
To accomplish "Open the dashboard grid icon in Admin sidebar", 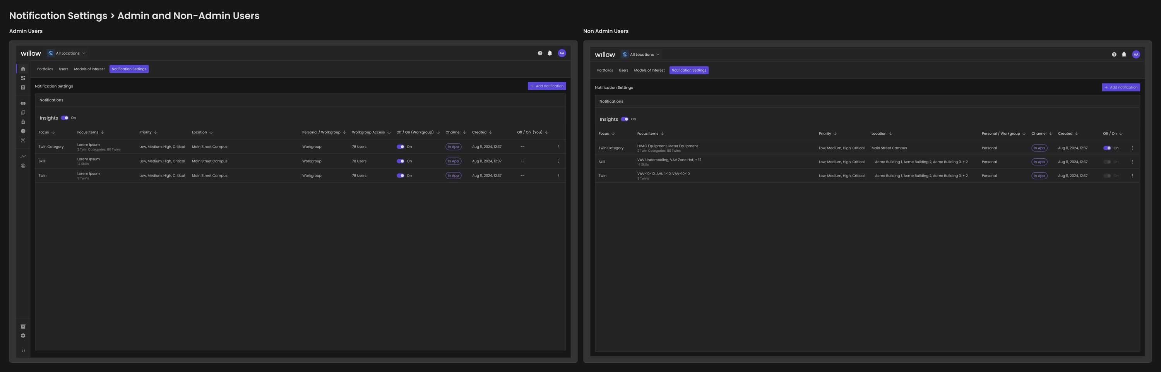I will pos(23,78).
